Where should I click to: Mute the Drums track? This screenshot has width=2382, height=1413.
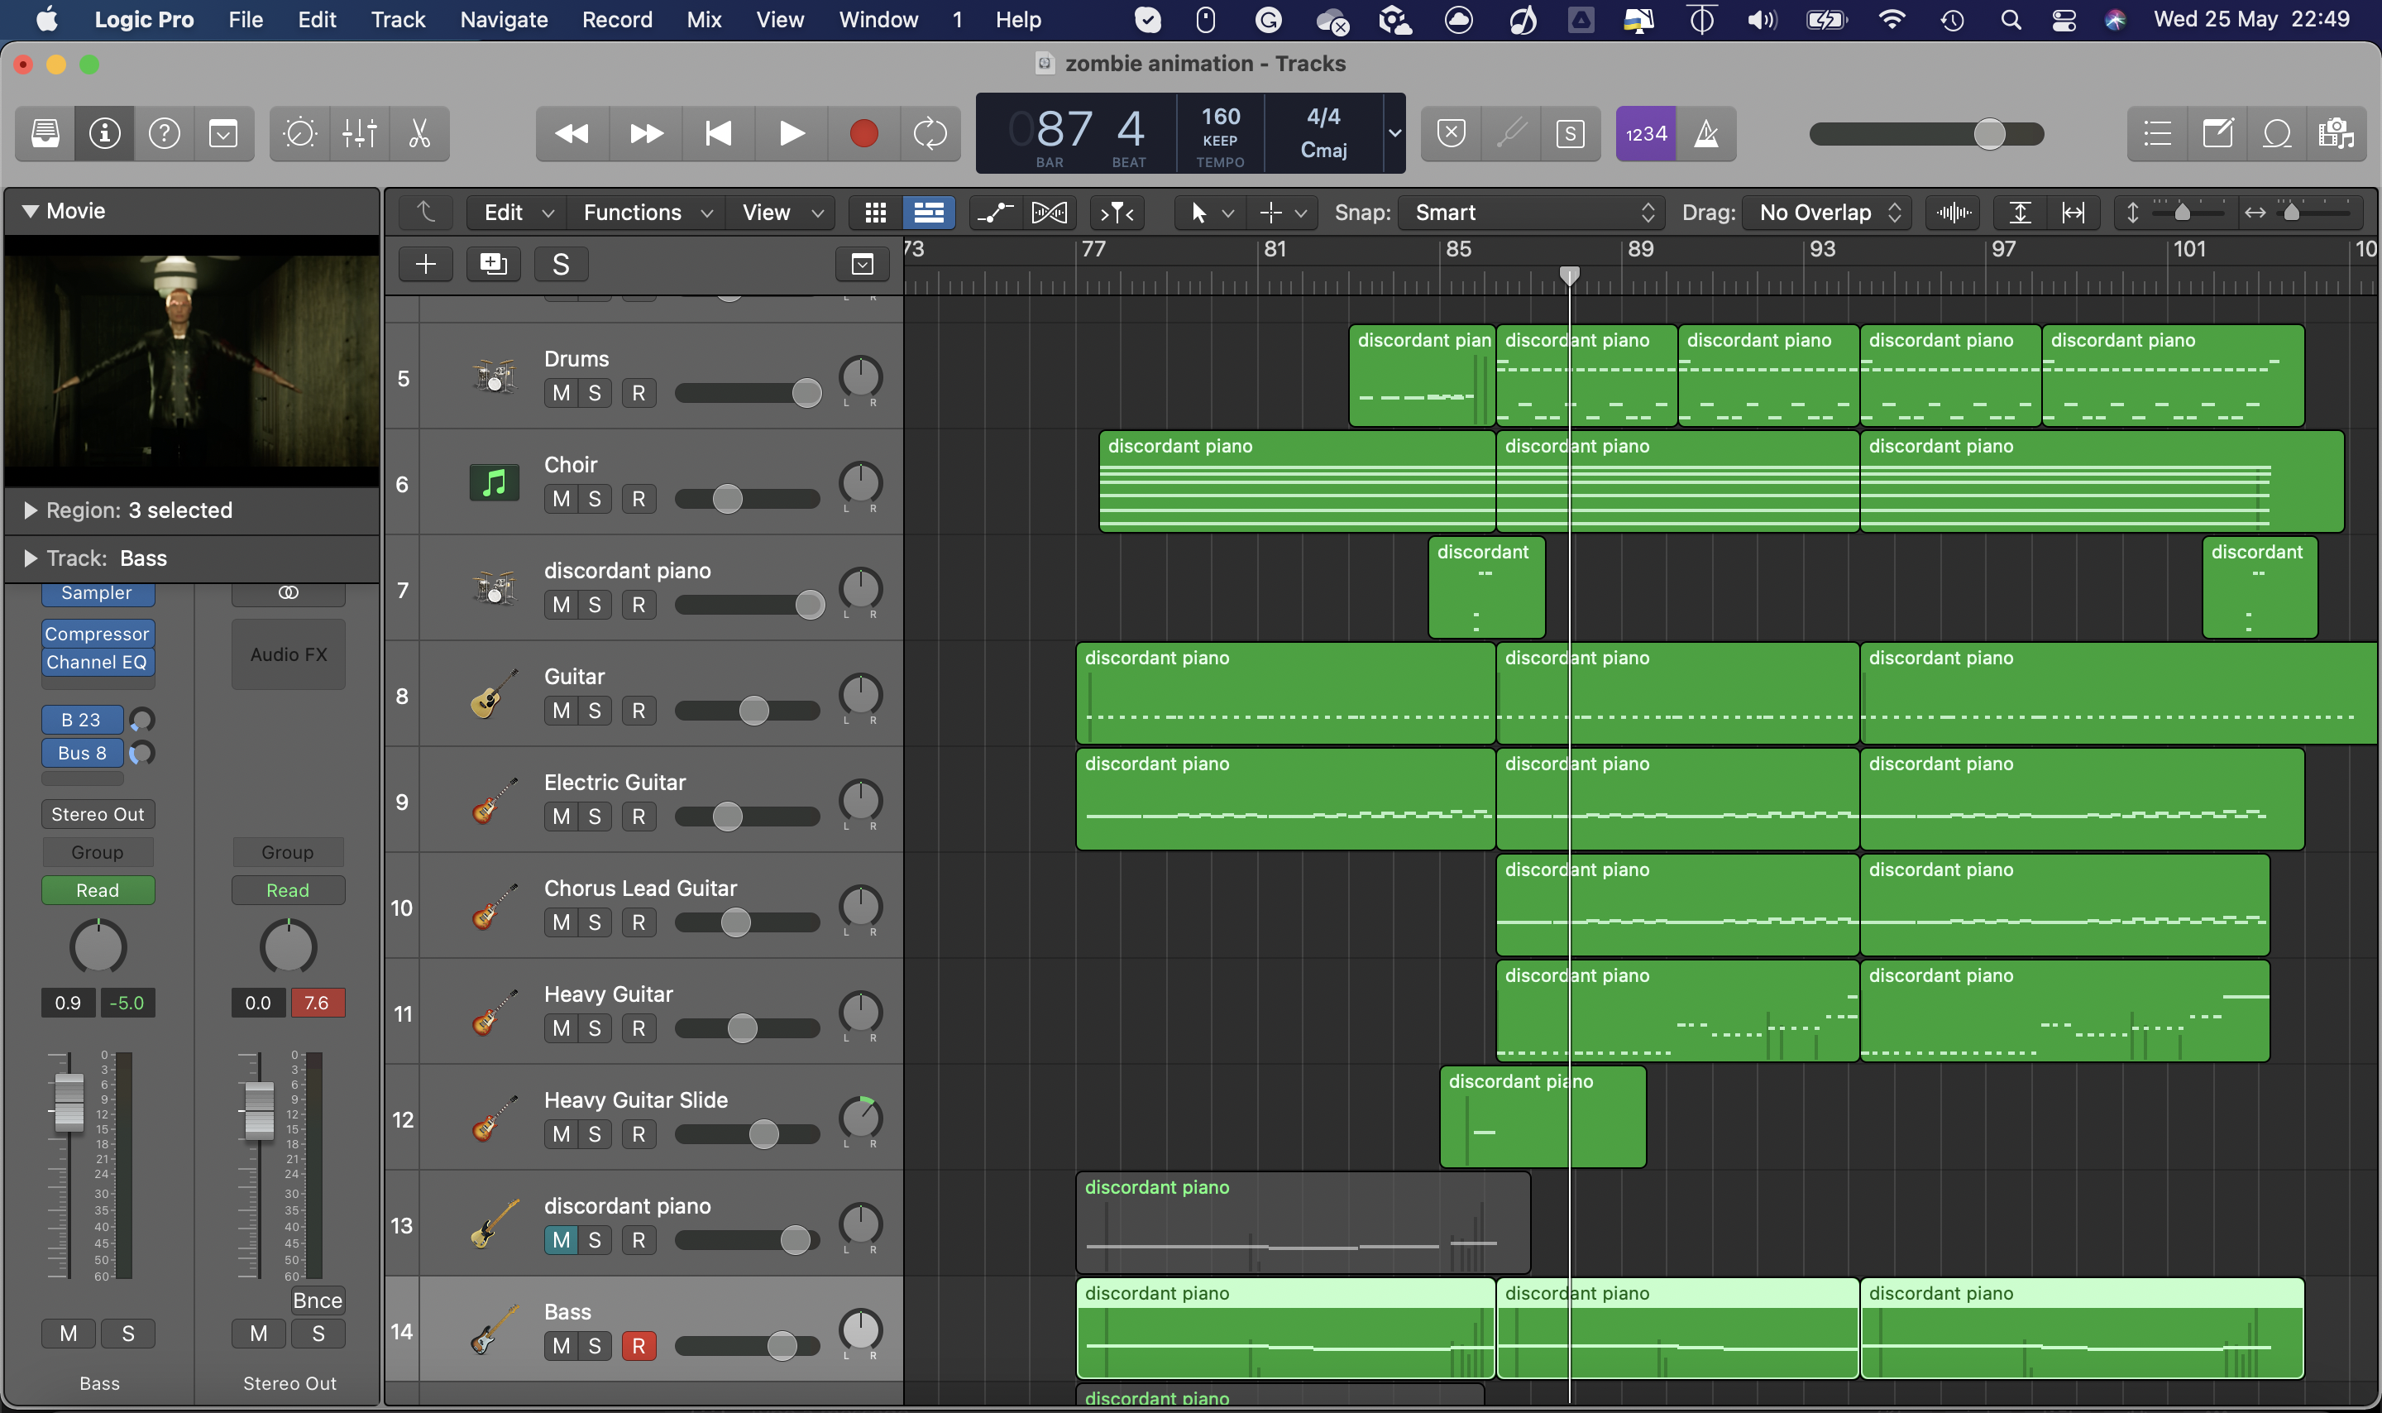pyautogui.click(x=562, y=393)
